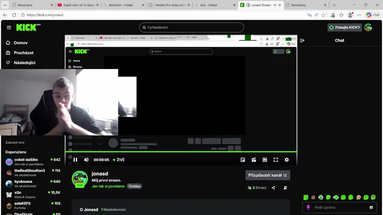
Task: Focus the Pošli zprávu chat input
Action: pos(340,208)
